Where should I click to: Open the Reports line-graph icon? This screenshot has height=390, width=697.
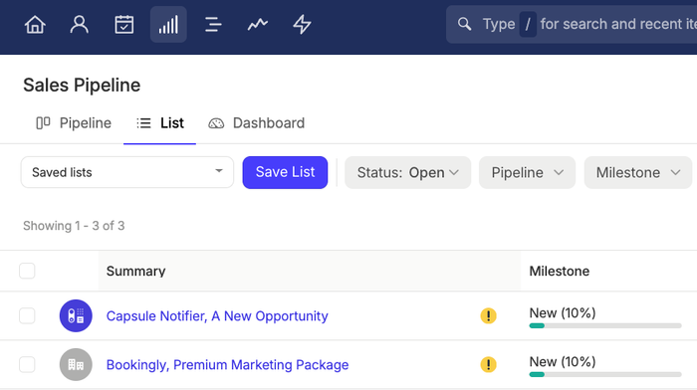257,25
